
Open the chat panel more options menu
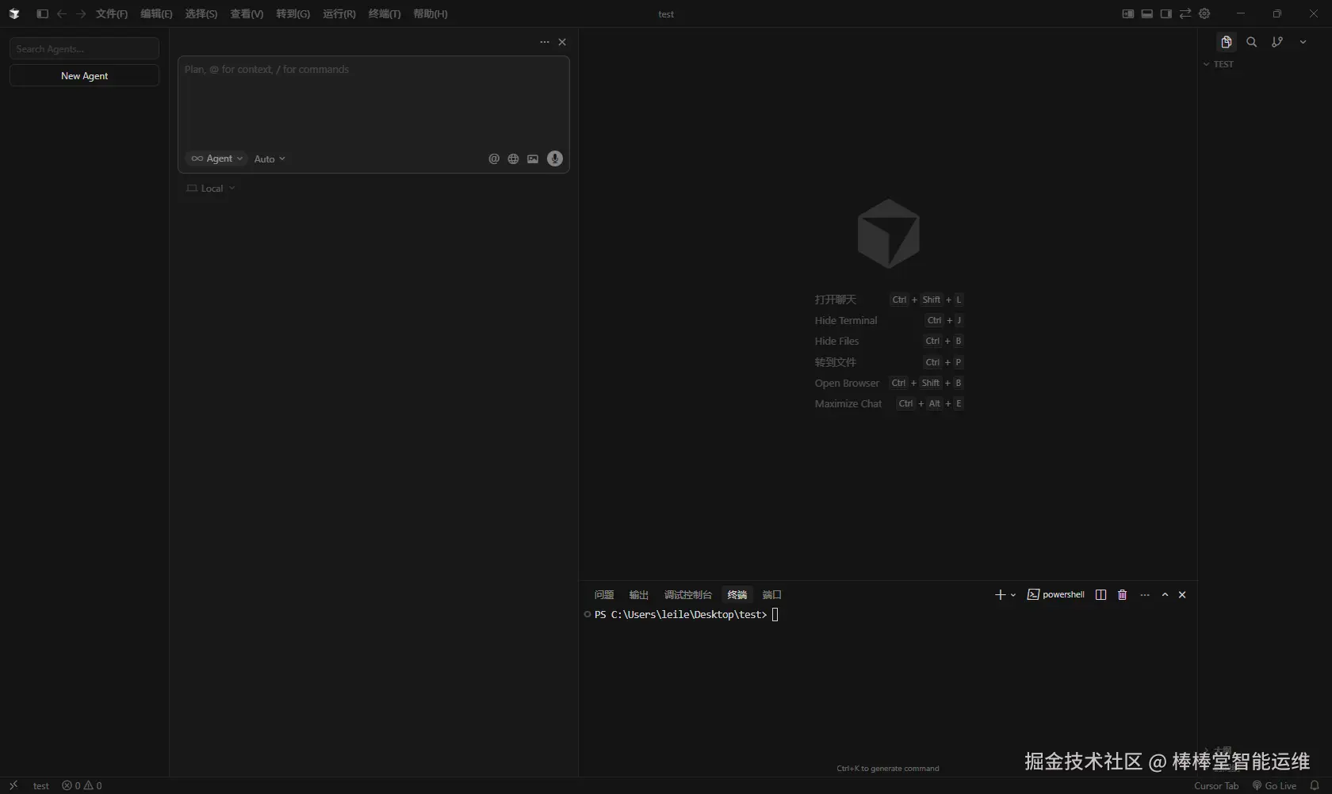[x=545, y=42]
